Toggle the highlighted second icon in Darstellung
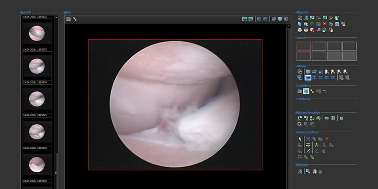378x189 pixels. [x=306, y=91]
